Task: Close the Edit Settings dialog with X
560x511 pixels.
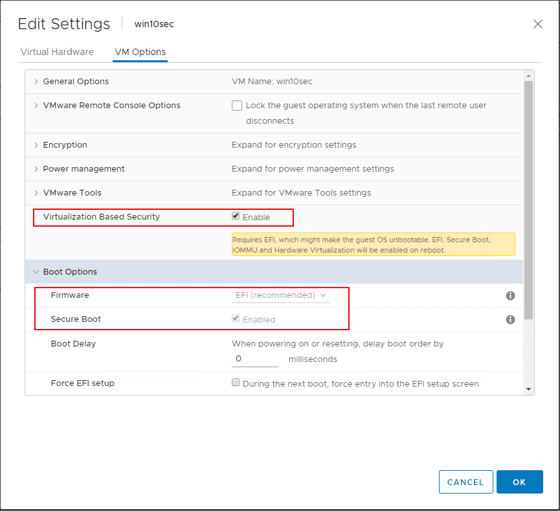Action: click(537, 24)
